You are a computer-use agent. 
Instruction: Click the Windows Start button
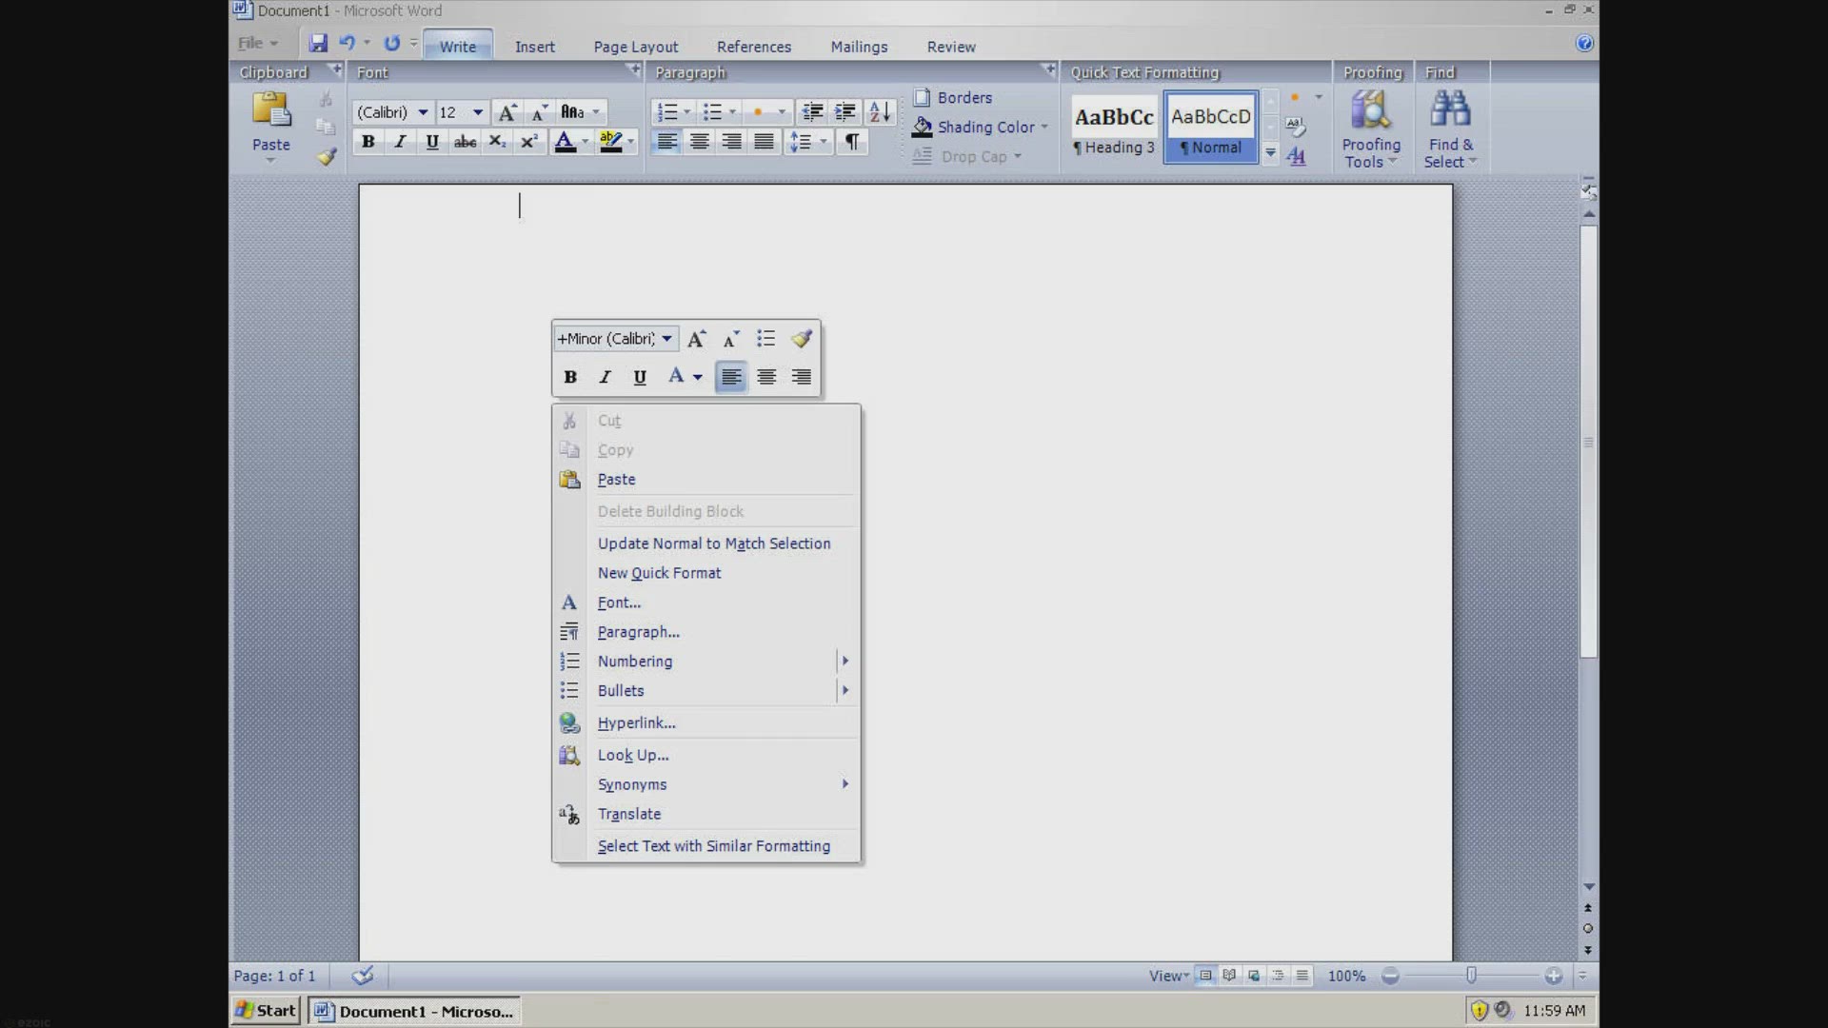point(266,1010)
